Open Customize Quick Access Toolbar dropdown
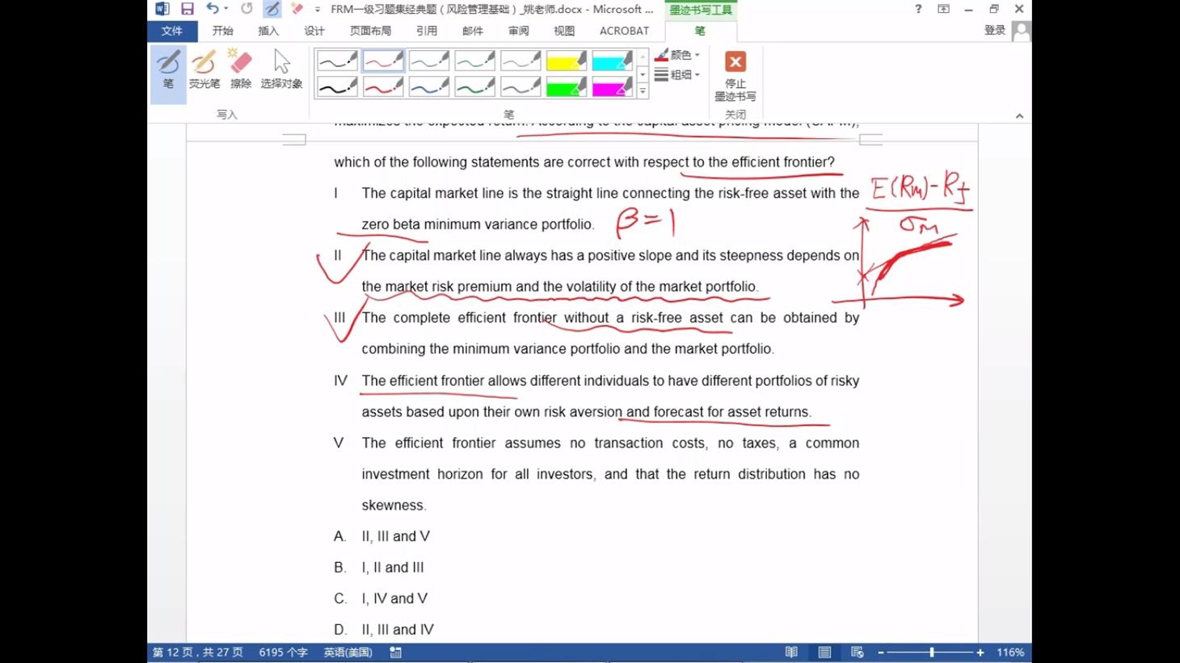The height and width of the screenshot is (663, 1180). click(x=318, y=9)
